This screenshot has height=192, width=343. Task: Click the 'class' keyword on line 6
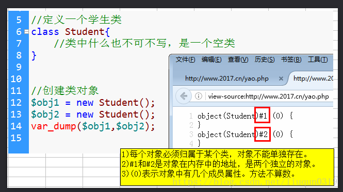pos(45,32)
